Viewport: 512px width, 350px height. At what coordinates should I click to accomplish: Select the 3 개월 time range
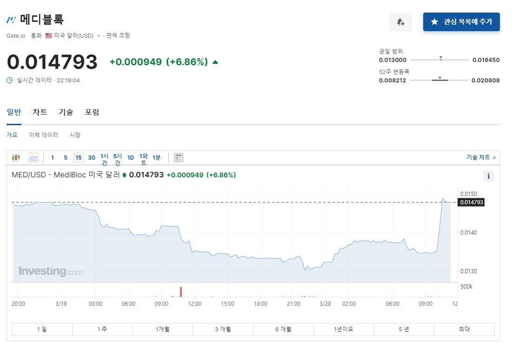[x=223, y=330]
